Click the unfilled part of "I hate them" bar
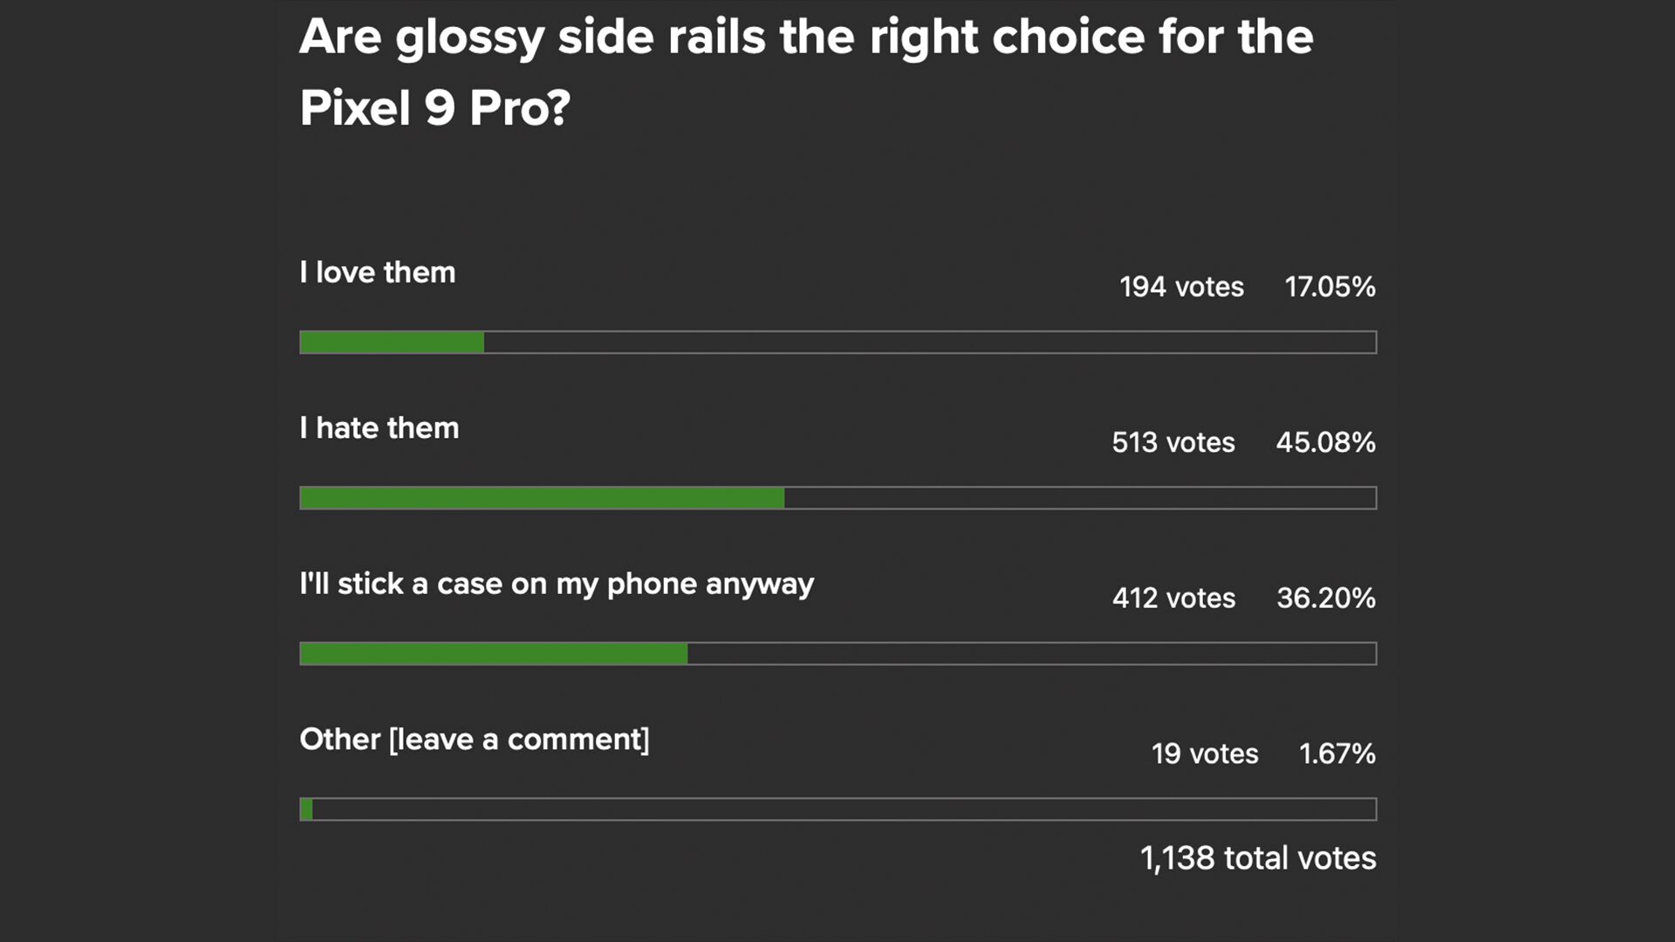The image size is (1675, 942). (x=1079, y=498)
